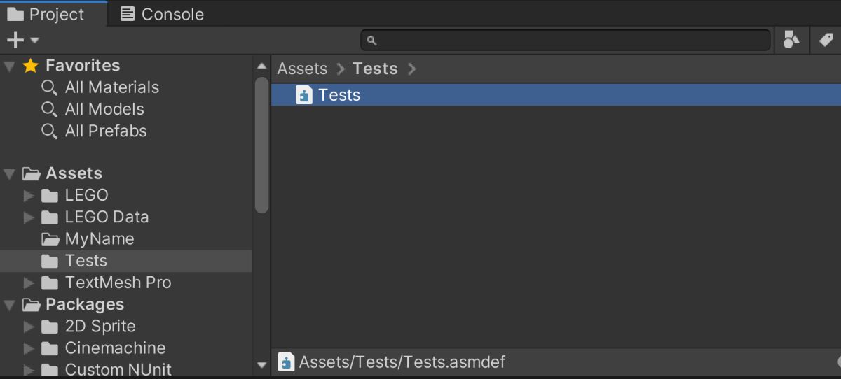
Task: Collapse the Assets tree section
Action: click(9, 173)
